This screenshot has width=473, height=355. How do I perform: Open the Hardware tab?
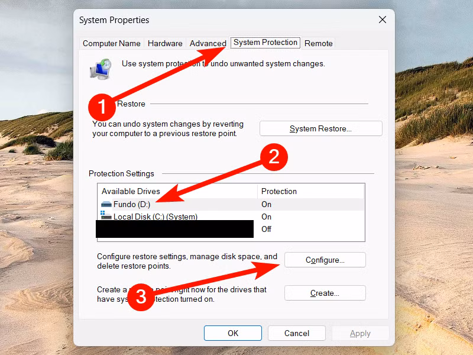tap(165, 43)
